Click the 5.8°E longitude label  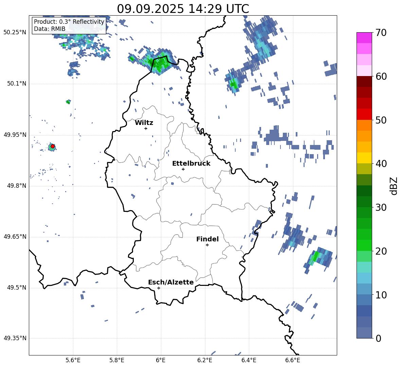tap(117, 360)
